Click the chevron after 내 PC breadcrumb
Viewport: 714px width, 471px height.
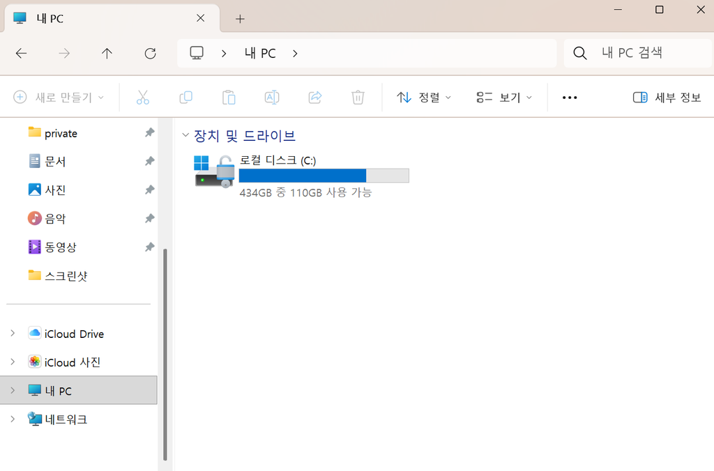[x=295, y=53]
